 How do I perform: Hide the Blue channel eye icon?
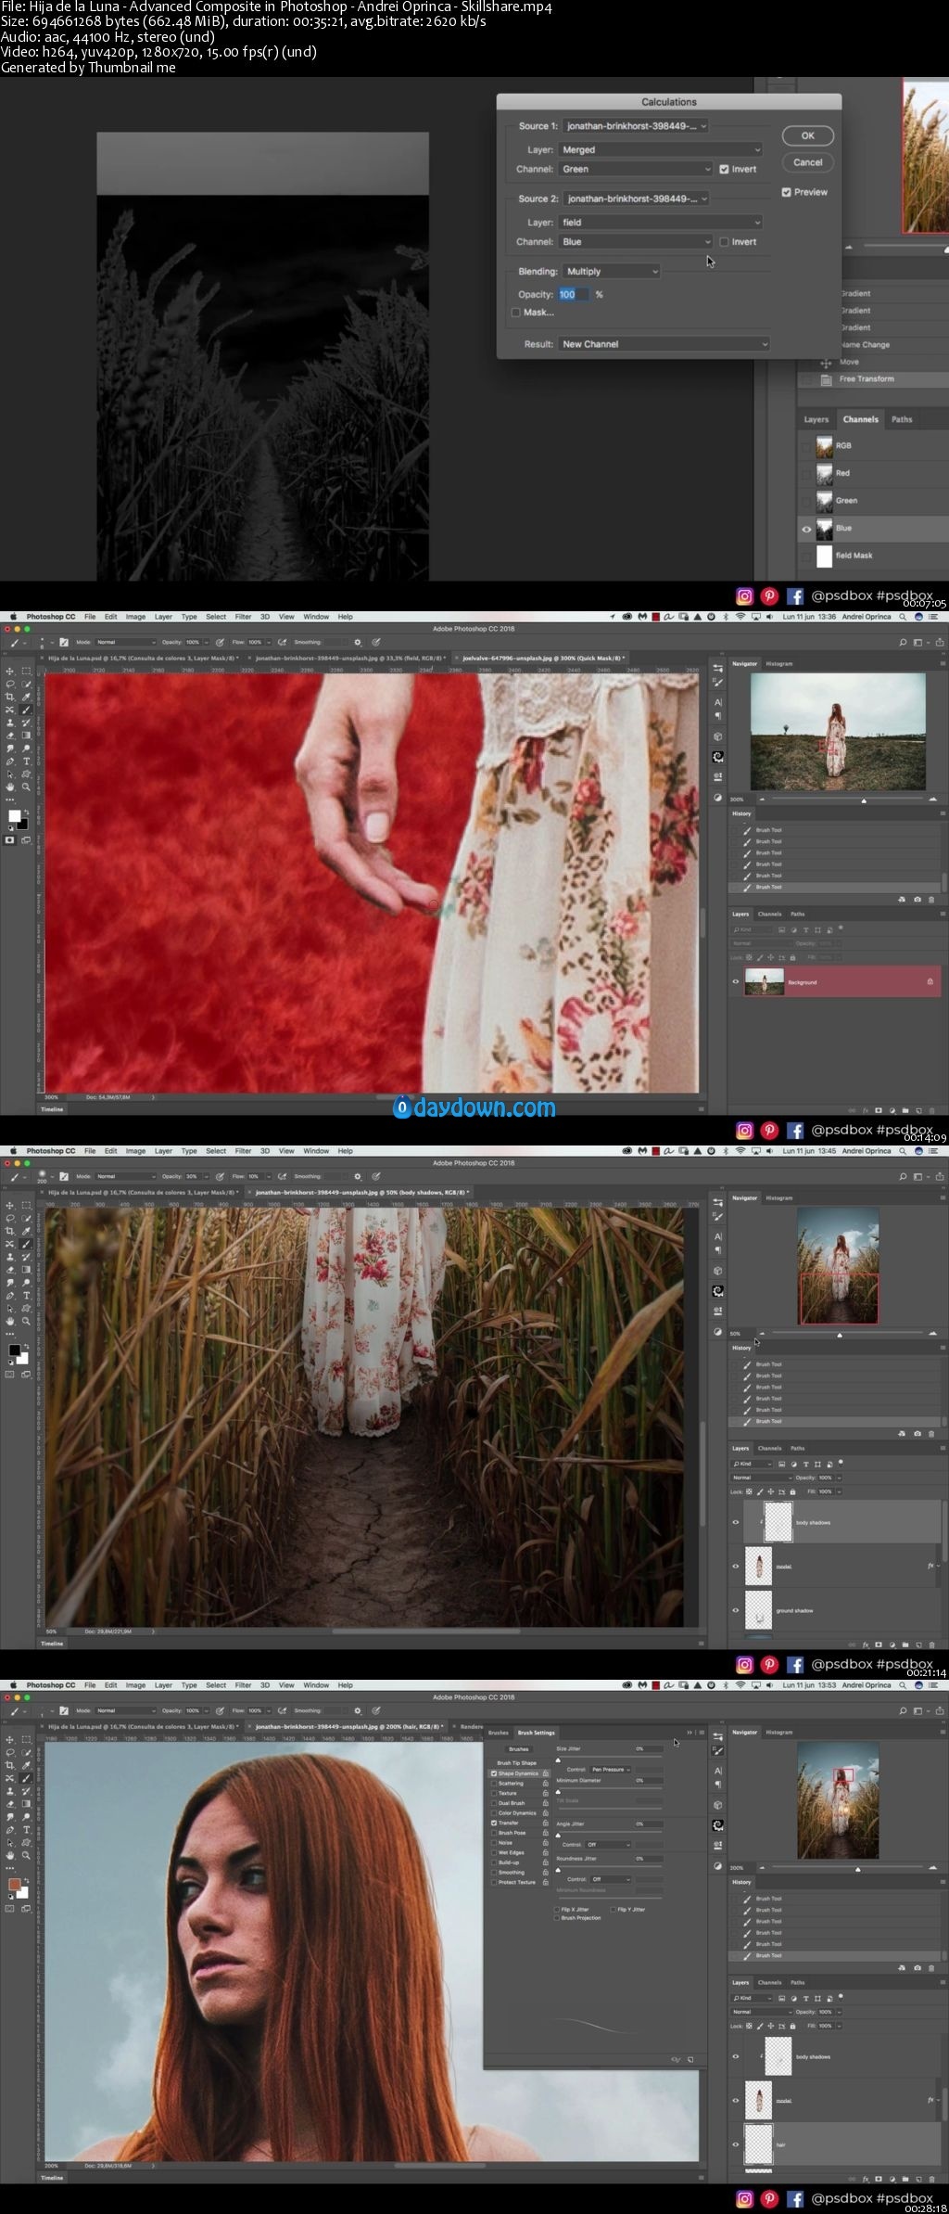(x=806, y=529)
